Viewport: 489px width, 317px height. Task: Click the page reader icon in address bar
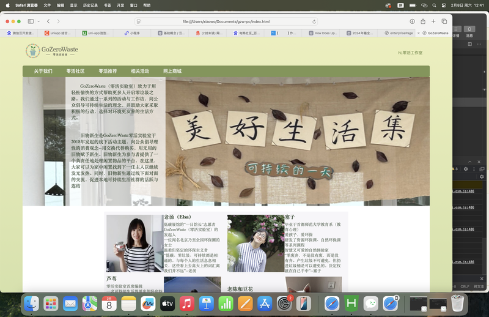tap(139, 21)
